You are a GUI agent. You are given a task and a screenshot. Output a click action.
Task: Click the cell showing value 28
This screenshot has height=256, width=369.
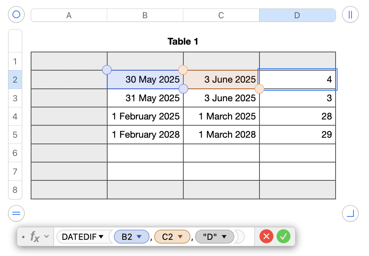pos(298,116)
